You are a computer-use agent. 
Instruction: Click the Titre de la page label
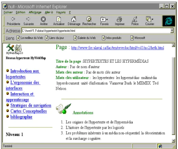[68, 61]
